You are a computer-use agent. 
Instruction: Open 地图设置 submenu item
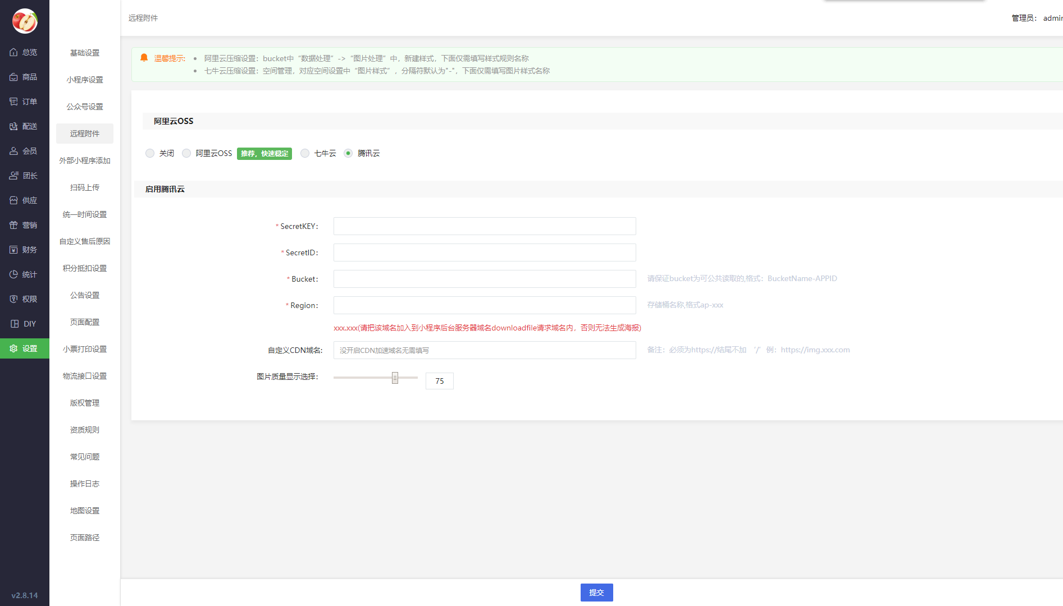(x=85, y=511)
